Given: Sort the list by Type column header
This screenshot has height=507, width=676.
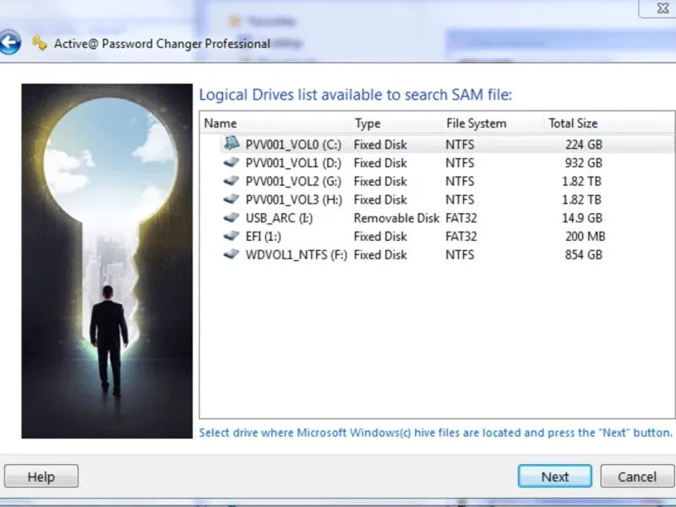Looking at the screenshot, I should (x=396, y=123).
